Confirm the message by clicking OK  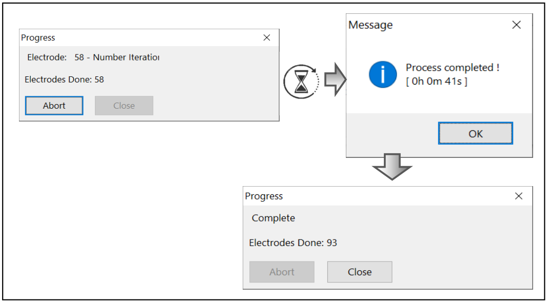475,133
